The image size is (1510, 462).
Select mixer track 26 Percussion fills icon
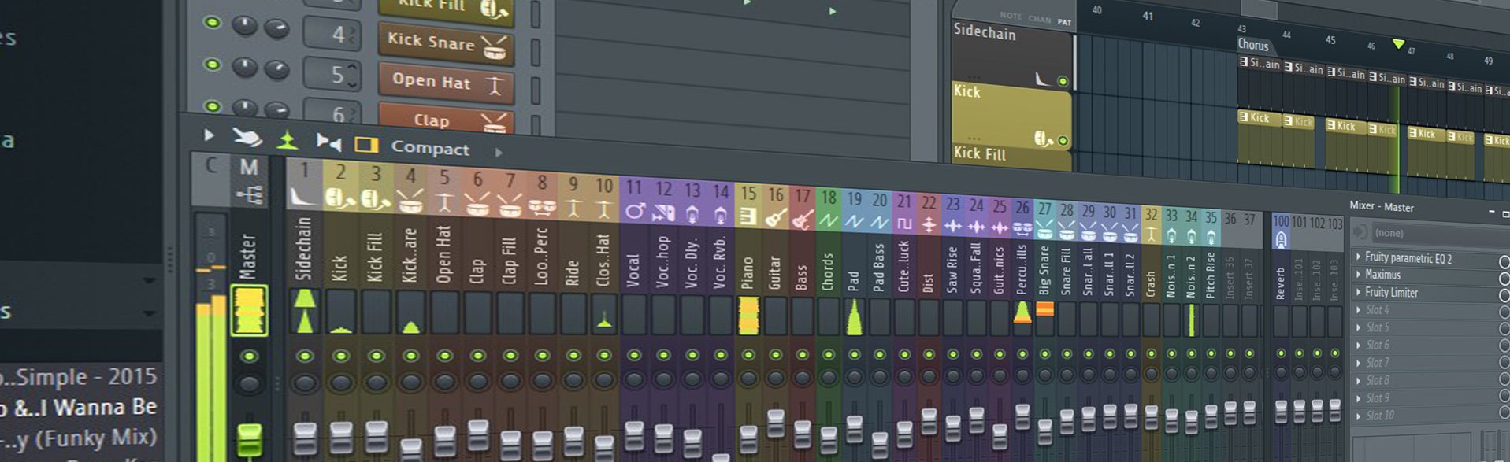1022,228
